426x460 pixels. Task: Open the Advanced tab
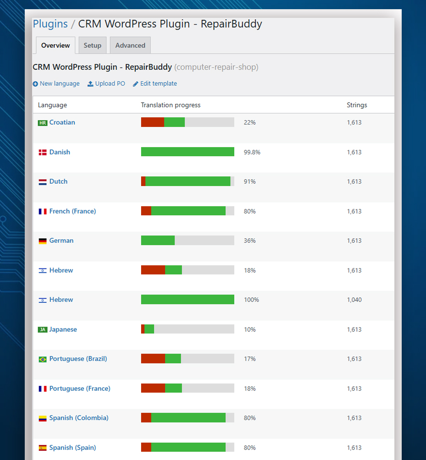tap(130, 45)
